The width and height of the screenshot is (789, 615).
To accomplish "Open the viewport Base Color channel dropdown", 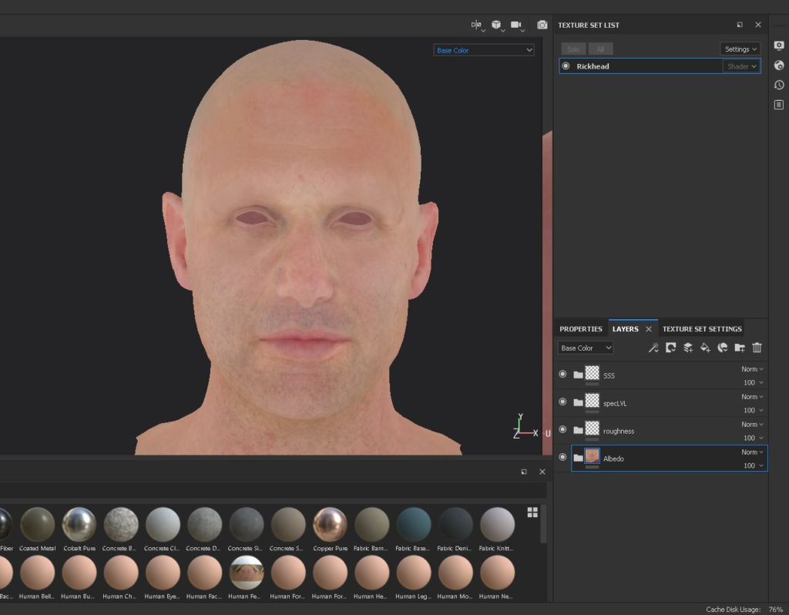I will [484, 50].
